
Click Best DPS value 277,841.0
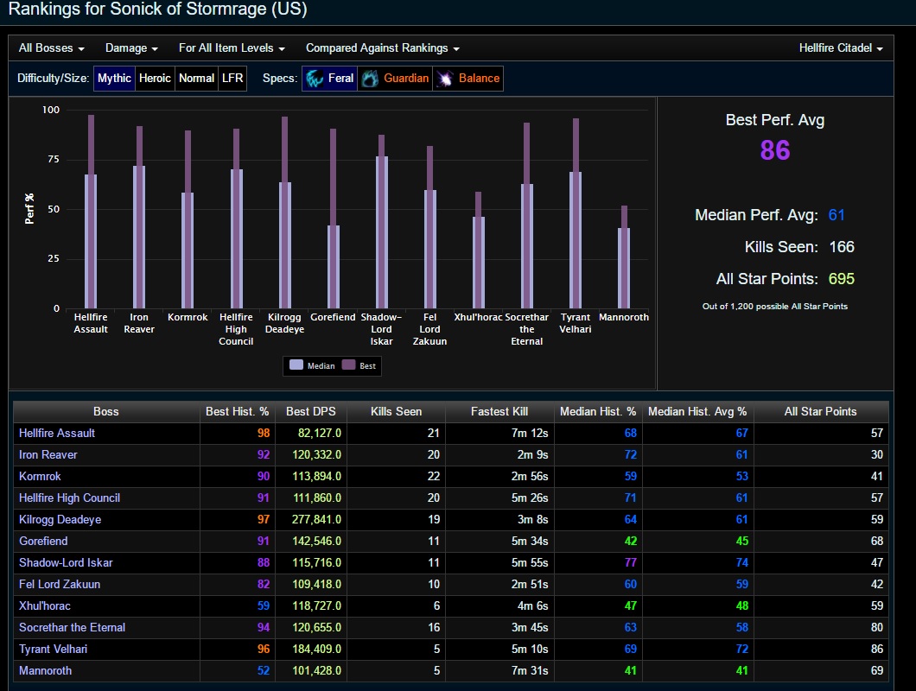click(x=316, y=519)
